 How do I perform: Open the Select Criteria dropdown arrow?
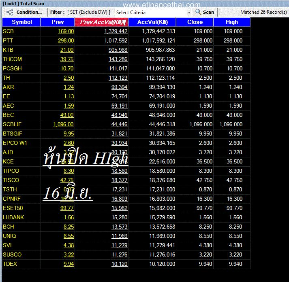point(189,13)
